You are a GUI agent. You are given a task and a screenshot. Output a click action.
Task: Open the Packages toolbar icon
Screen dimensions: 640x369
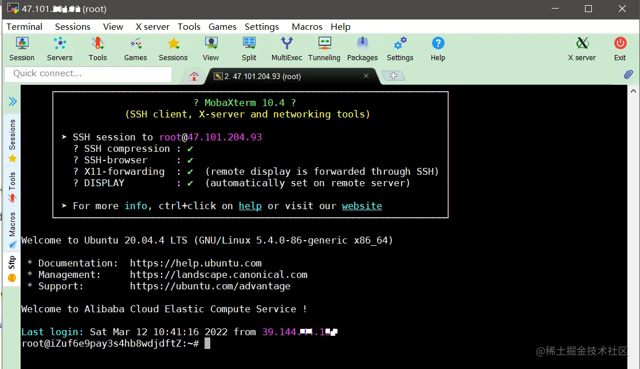363,49
